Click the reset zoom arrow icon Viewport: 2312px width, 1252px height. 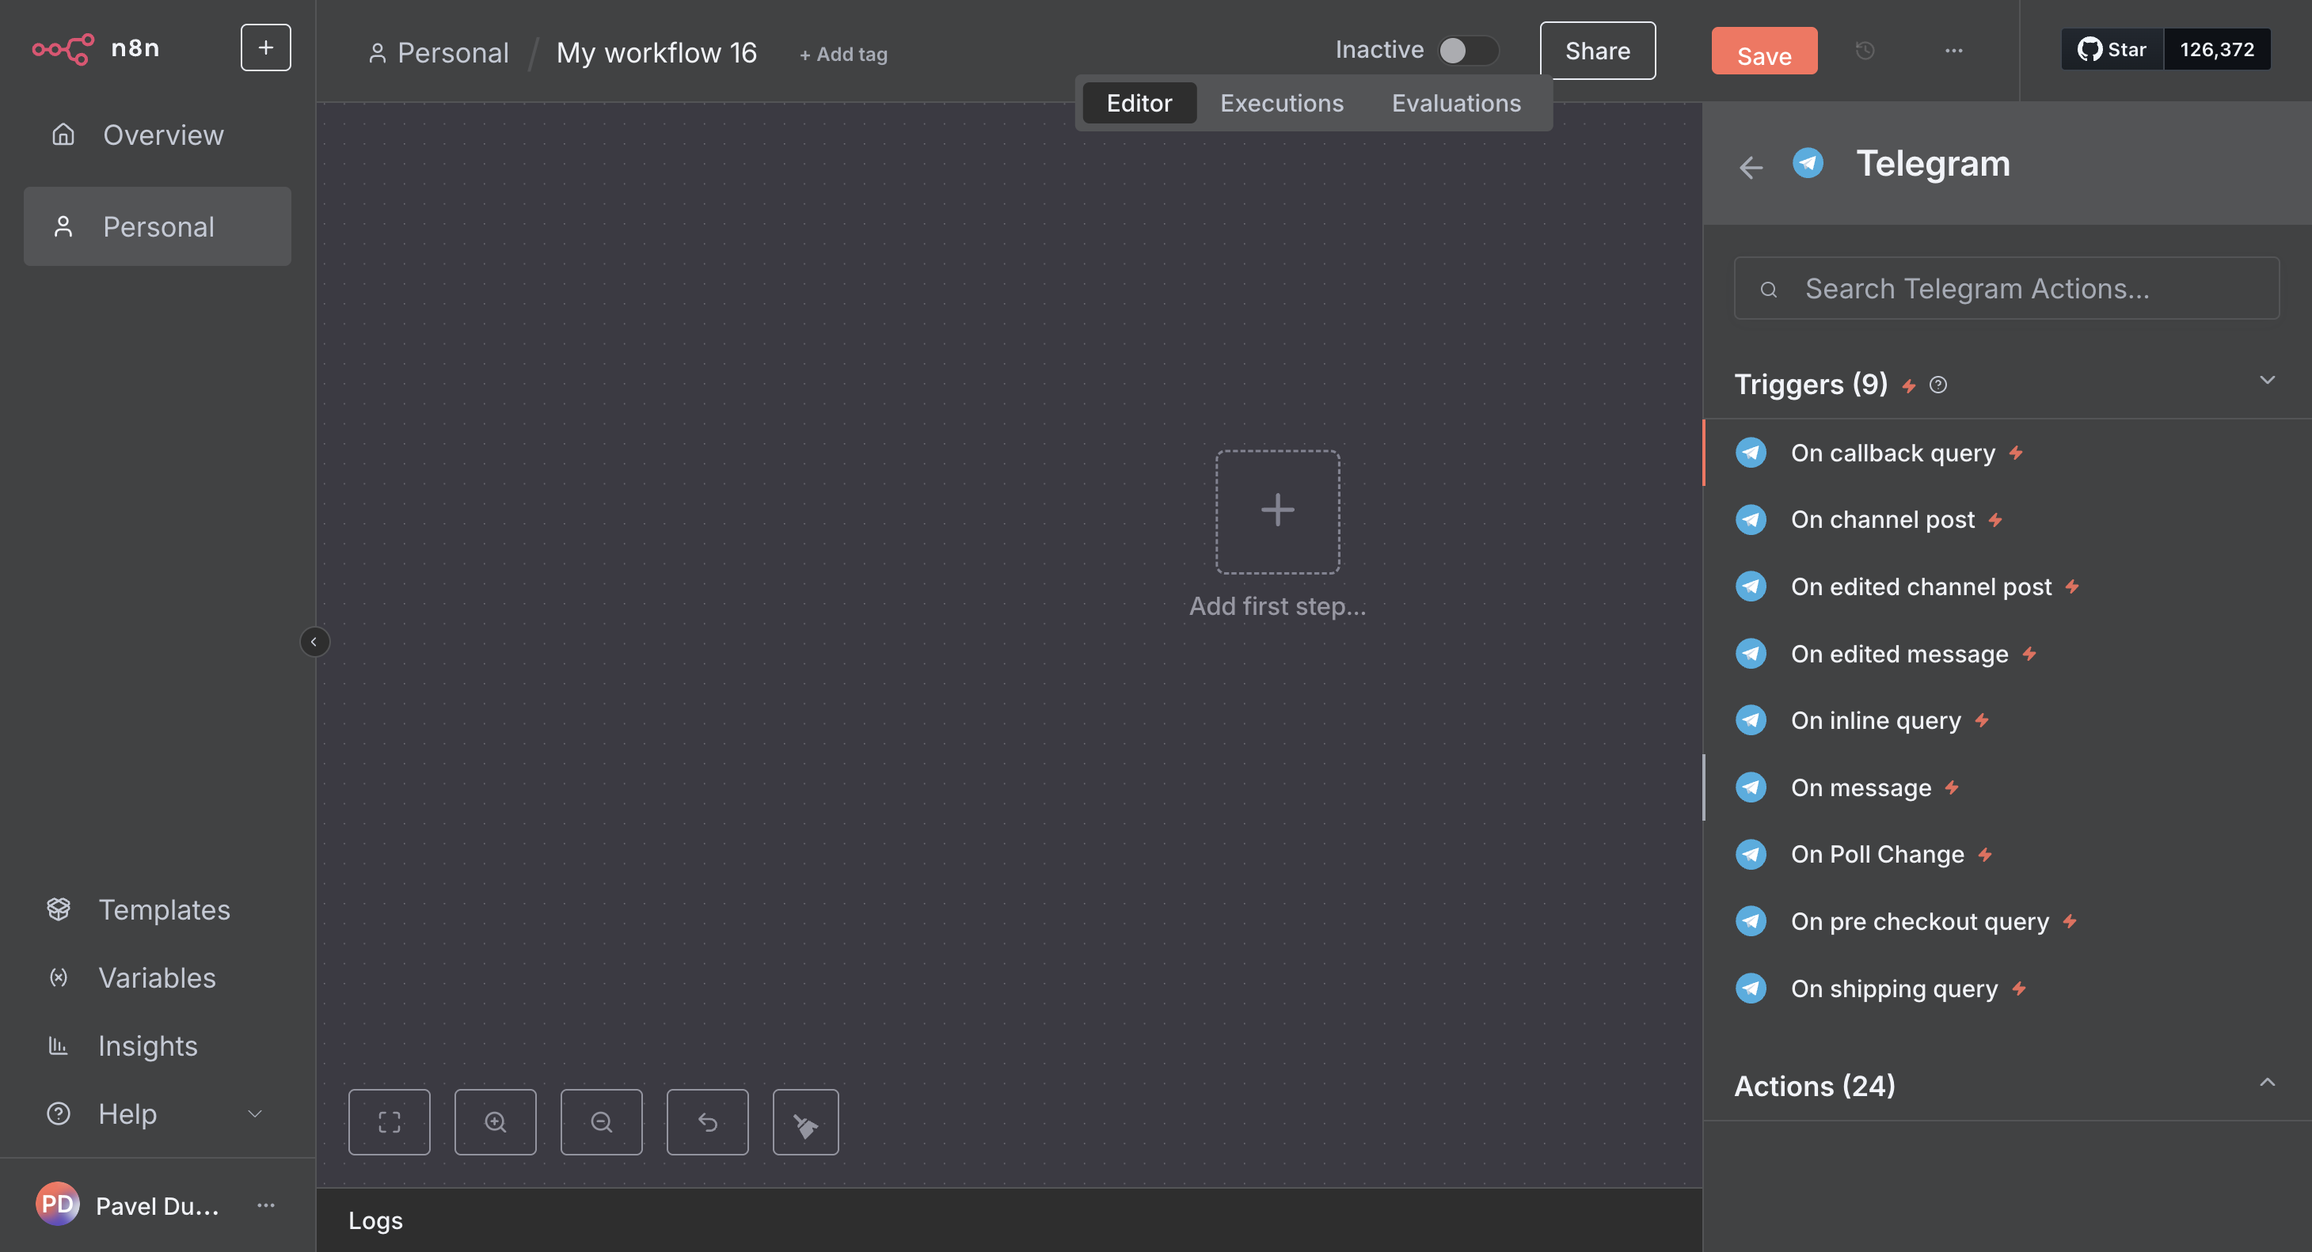click(706, 1121)
